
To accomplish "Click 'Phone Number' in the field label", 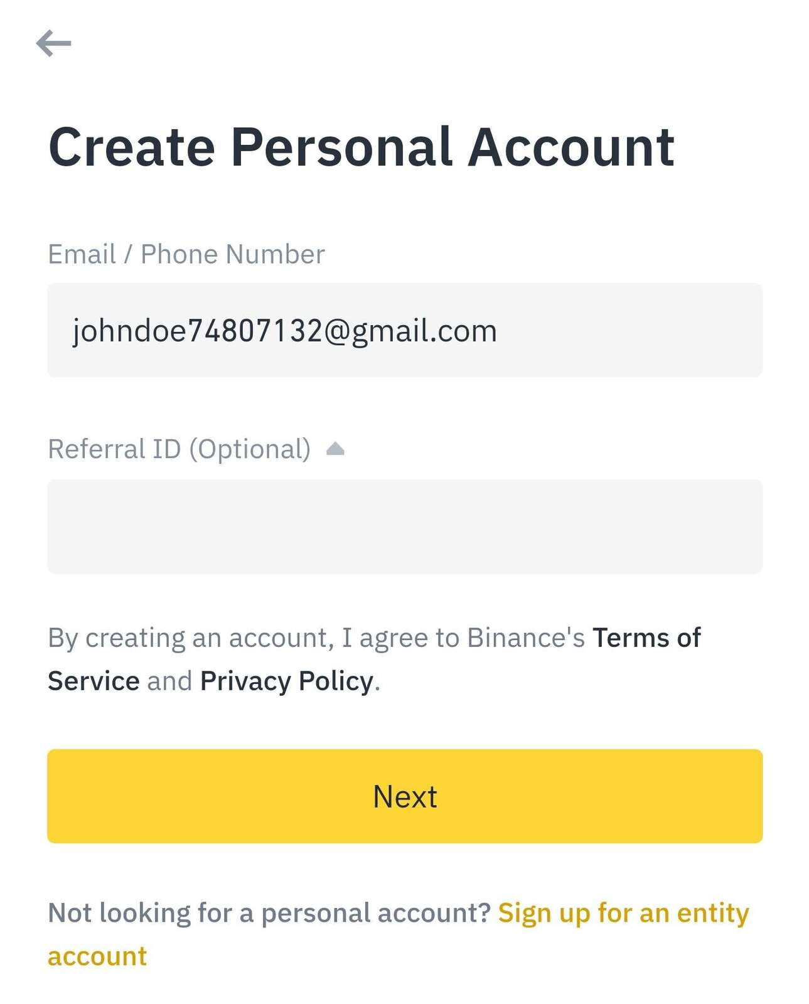I will tap(232, 254).
